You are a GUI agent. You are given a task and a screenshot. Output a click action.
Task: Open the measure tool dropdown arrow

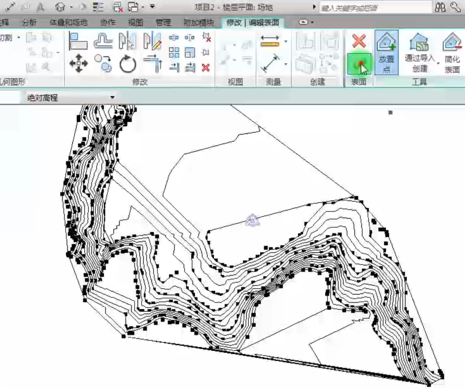coord(286,41)
